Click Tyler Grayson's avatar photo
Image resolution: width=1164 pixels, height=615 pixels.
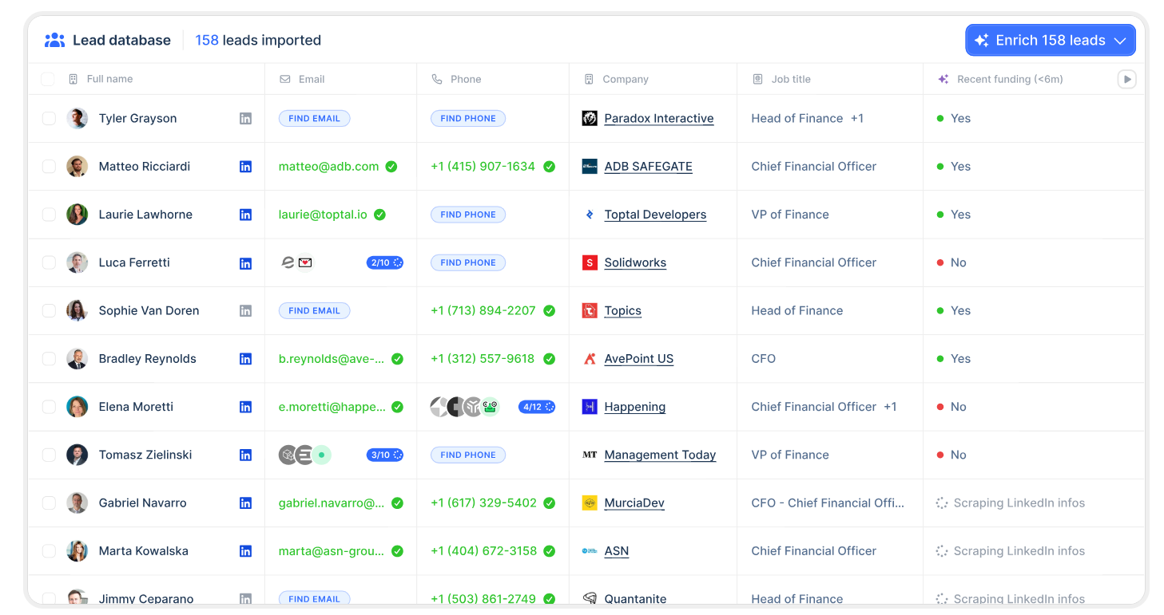[x=77, y=118]
